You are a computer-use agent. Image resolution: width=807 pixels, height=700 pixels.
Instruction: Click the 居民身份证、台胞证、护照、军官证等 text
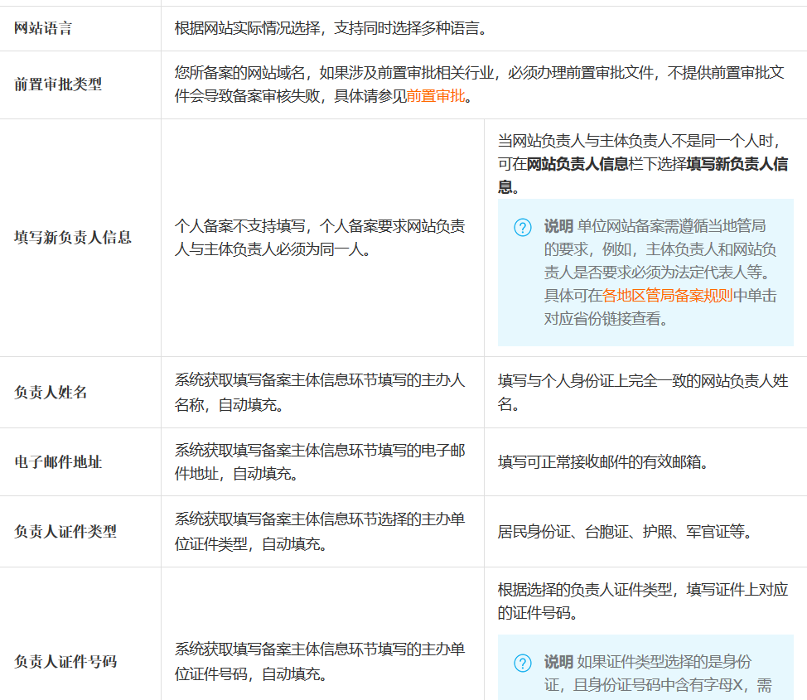tap(625, 532)
